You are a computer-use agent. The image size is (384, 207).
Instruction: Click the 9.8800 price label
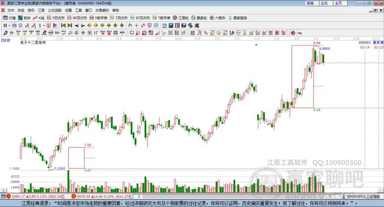(324, 48)
